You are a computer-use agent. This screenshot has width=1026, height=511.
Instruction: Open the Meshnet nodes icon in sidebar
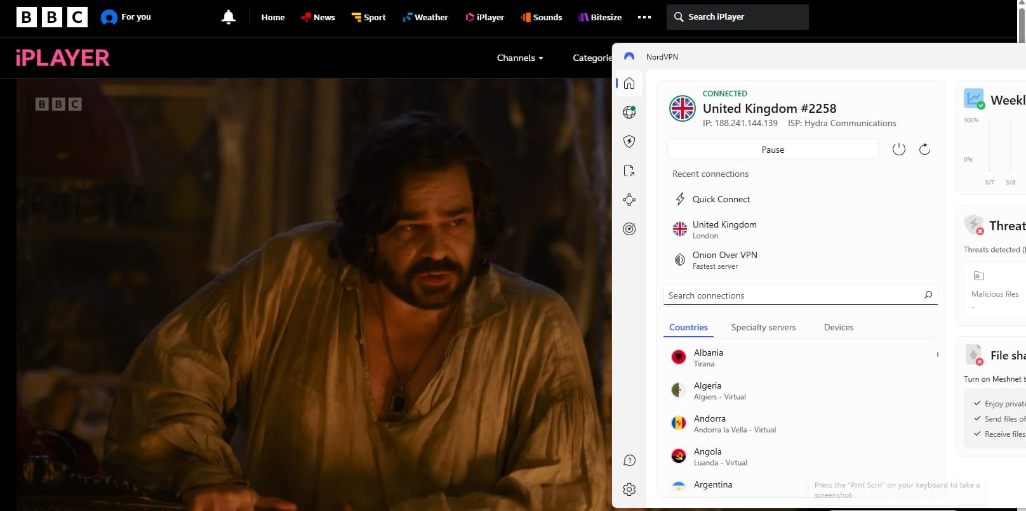(x=629, y=200)
